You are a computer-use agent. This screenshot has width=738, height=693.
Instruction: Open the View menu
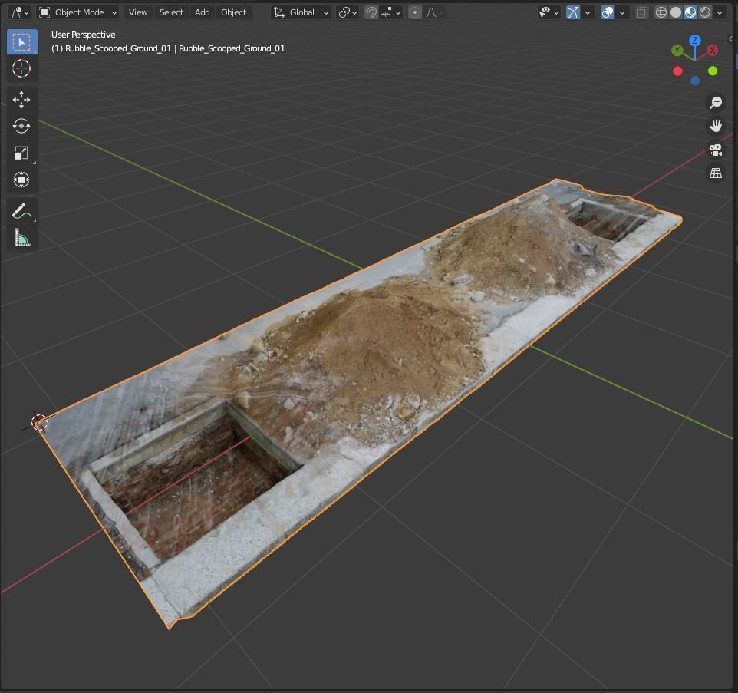click(x=138, y=12)
